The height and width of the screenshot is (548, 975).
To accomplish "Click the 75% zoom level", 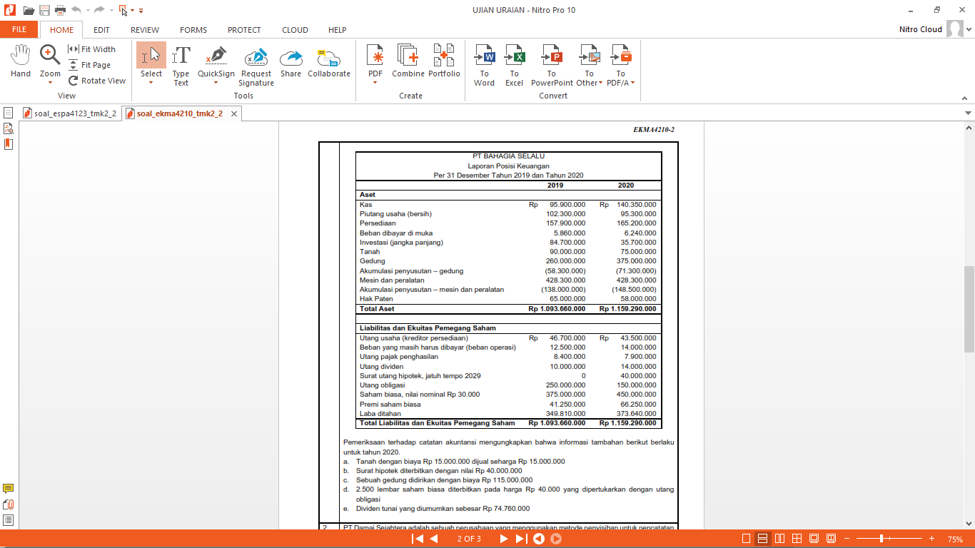I will click(x=955, y=539).
